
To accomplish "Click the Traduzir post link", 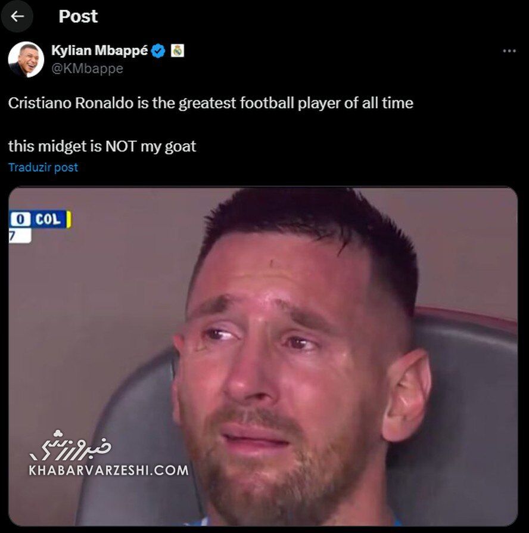I will click(43, 168).
